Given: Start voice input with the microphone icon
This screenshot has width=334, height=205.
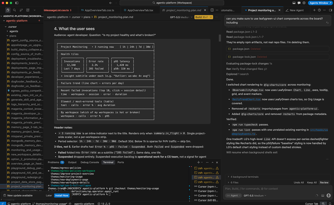Looking at the screenshot, I should coord(329,196).
